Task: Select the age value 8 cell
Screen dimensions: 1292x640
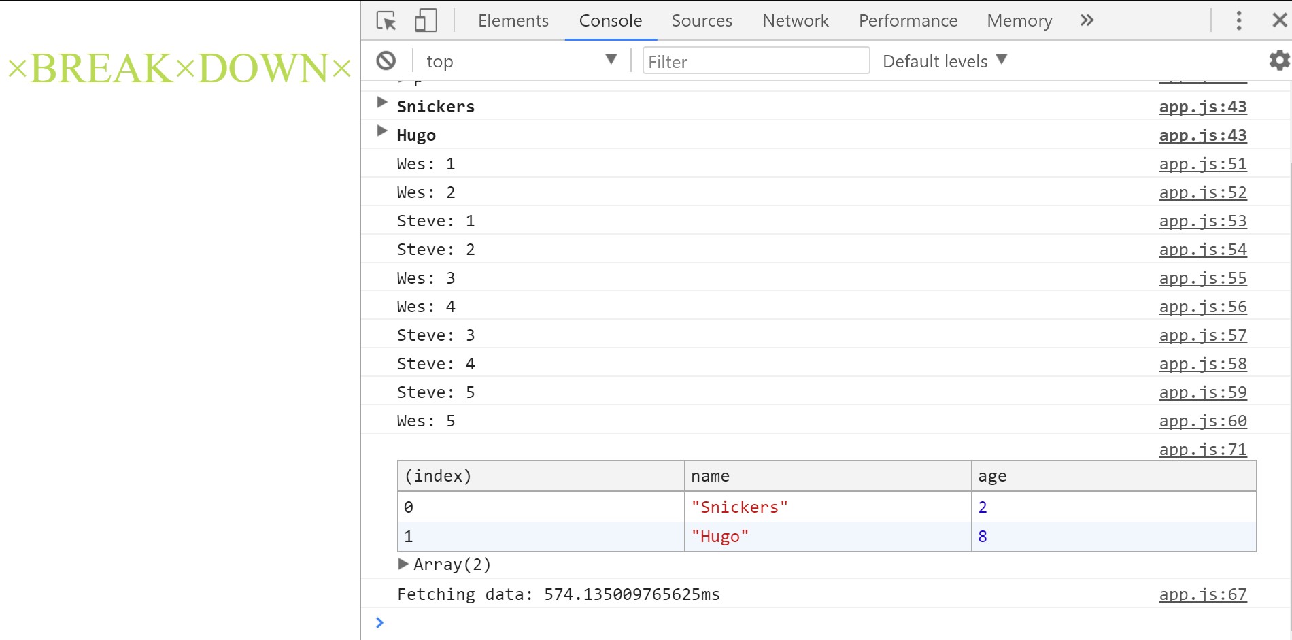Action: [1114, 536]
